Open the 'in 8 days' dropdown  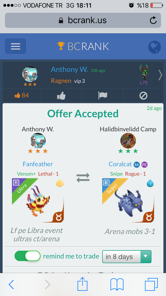click(x=127, y=256)
